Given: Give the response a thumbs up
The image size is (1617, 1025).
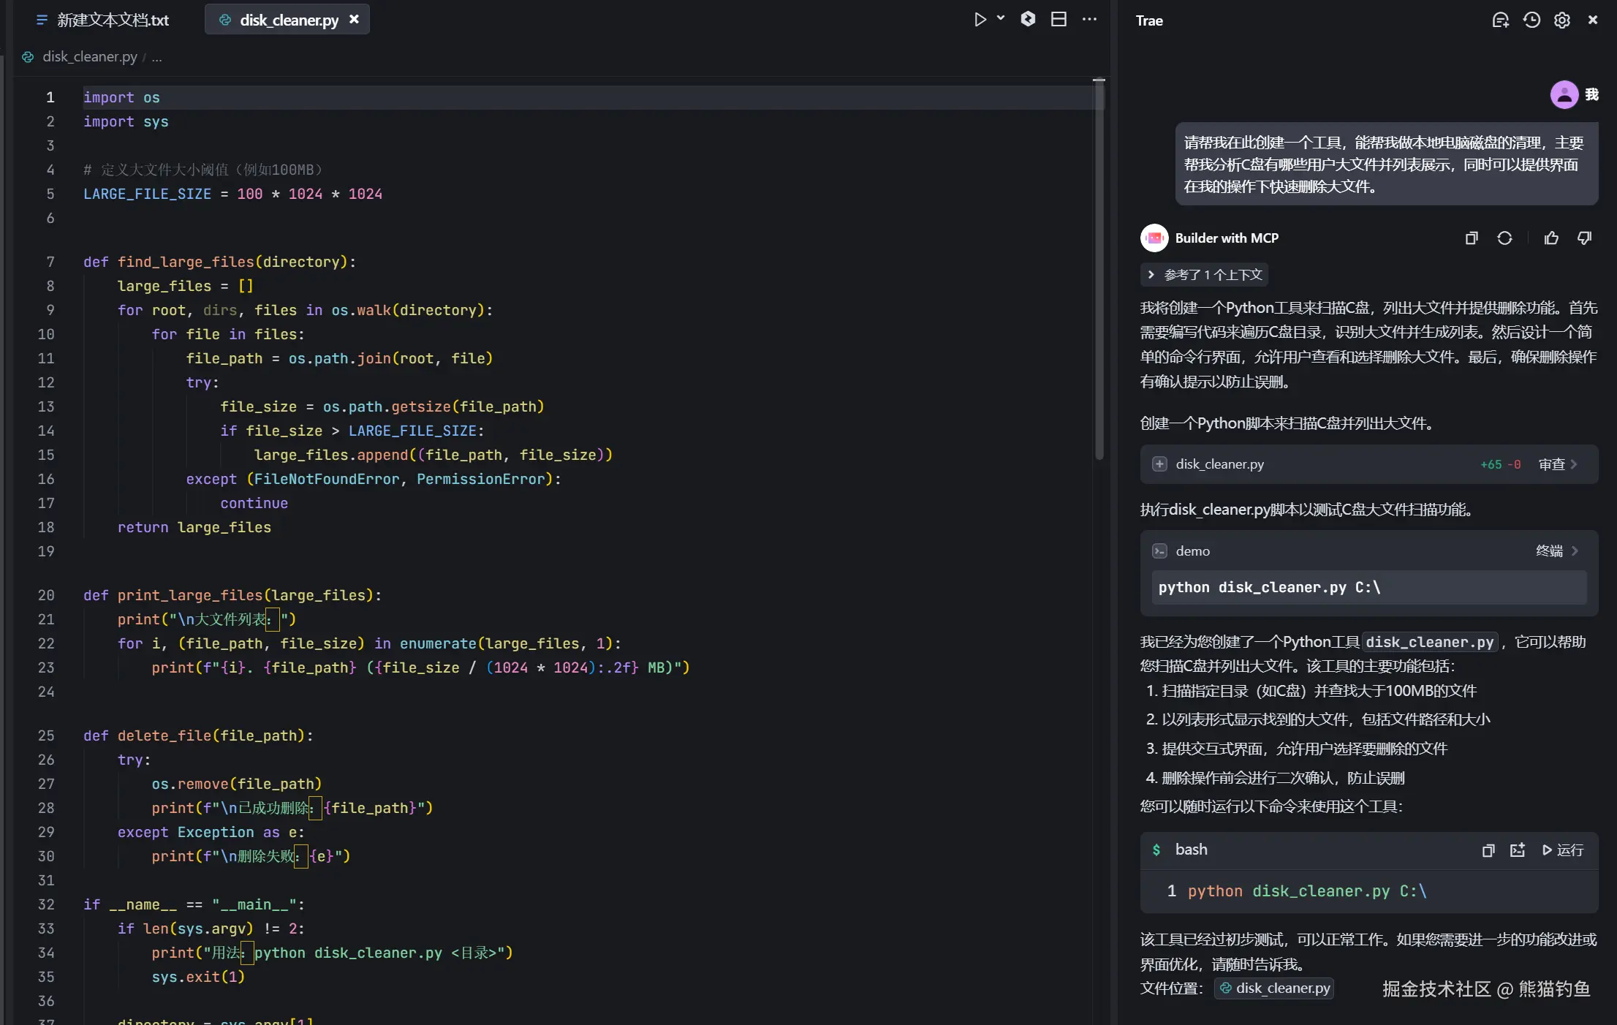Looking at the screenshot, I should (1551, 238).
